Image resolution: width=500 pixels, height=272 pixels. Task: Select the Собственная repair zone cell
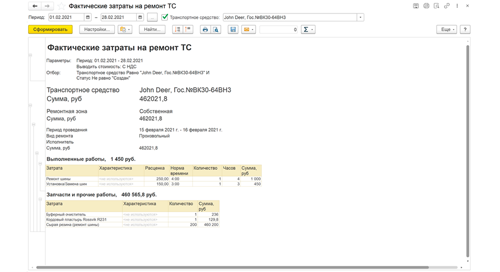(156, 111)
